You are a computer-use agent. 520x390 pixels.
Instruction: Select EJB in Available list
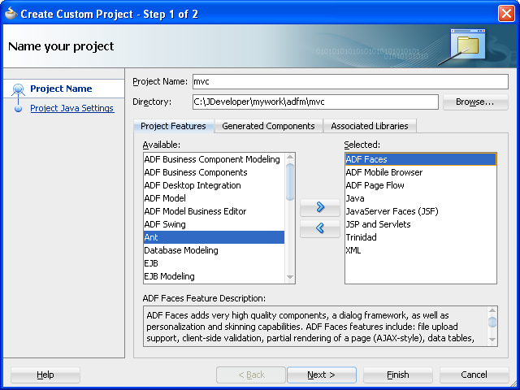214,263
